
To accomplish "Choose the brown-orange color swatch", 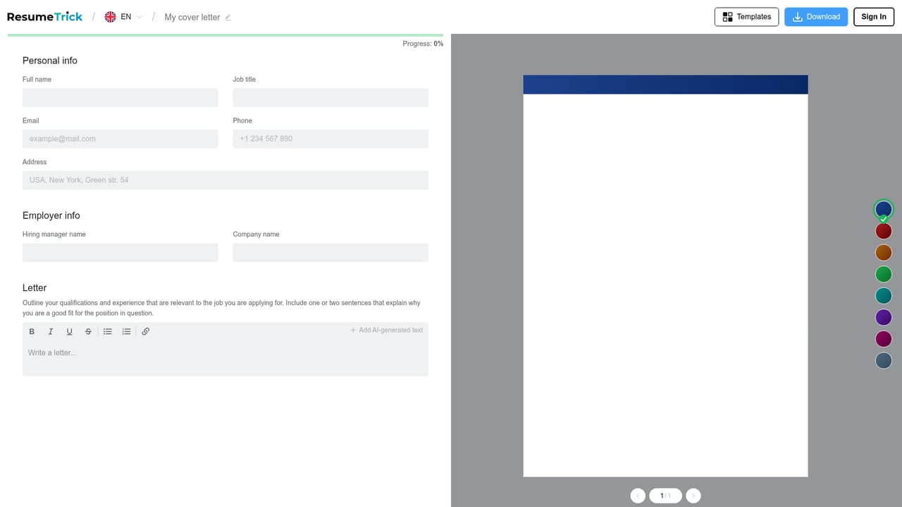I will [884, 253].
